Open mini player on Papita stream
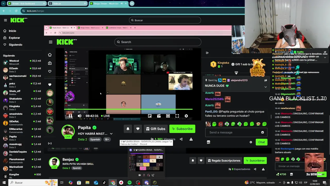Viewport: 330px width, 186px height. (x=150, y=116)
